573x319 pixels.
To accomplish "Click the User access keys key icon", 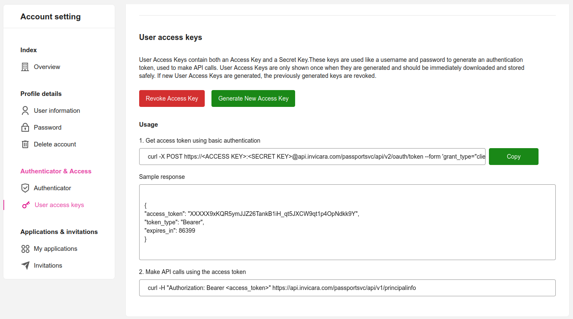I will tap(26, 205).
